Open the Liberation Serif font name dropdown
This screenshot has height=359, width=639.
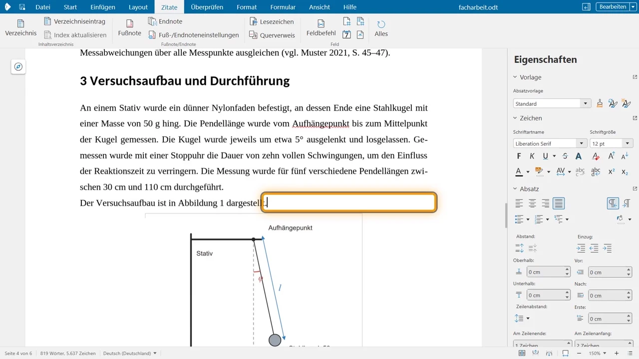581,144
